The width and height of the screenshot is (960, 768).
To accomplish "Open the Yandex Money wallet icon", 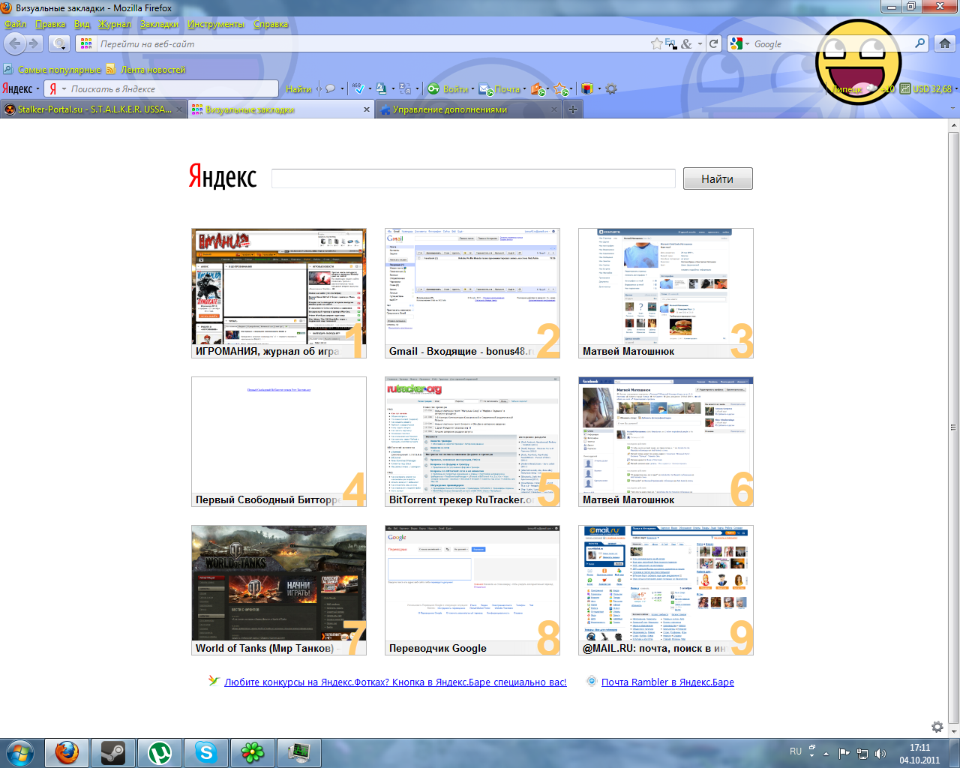I will (x=538, y=88).
